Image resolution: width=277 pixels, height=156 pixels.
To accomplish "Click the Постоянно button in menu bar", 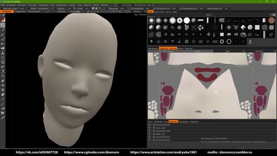I will click(x=127, y=5).
